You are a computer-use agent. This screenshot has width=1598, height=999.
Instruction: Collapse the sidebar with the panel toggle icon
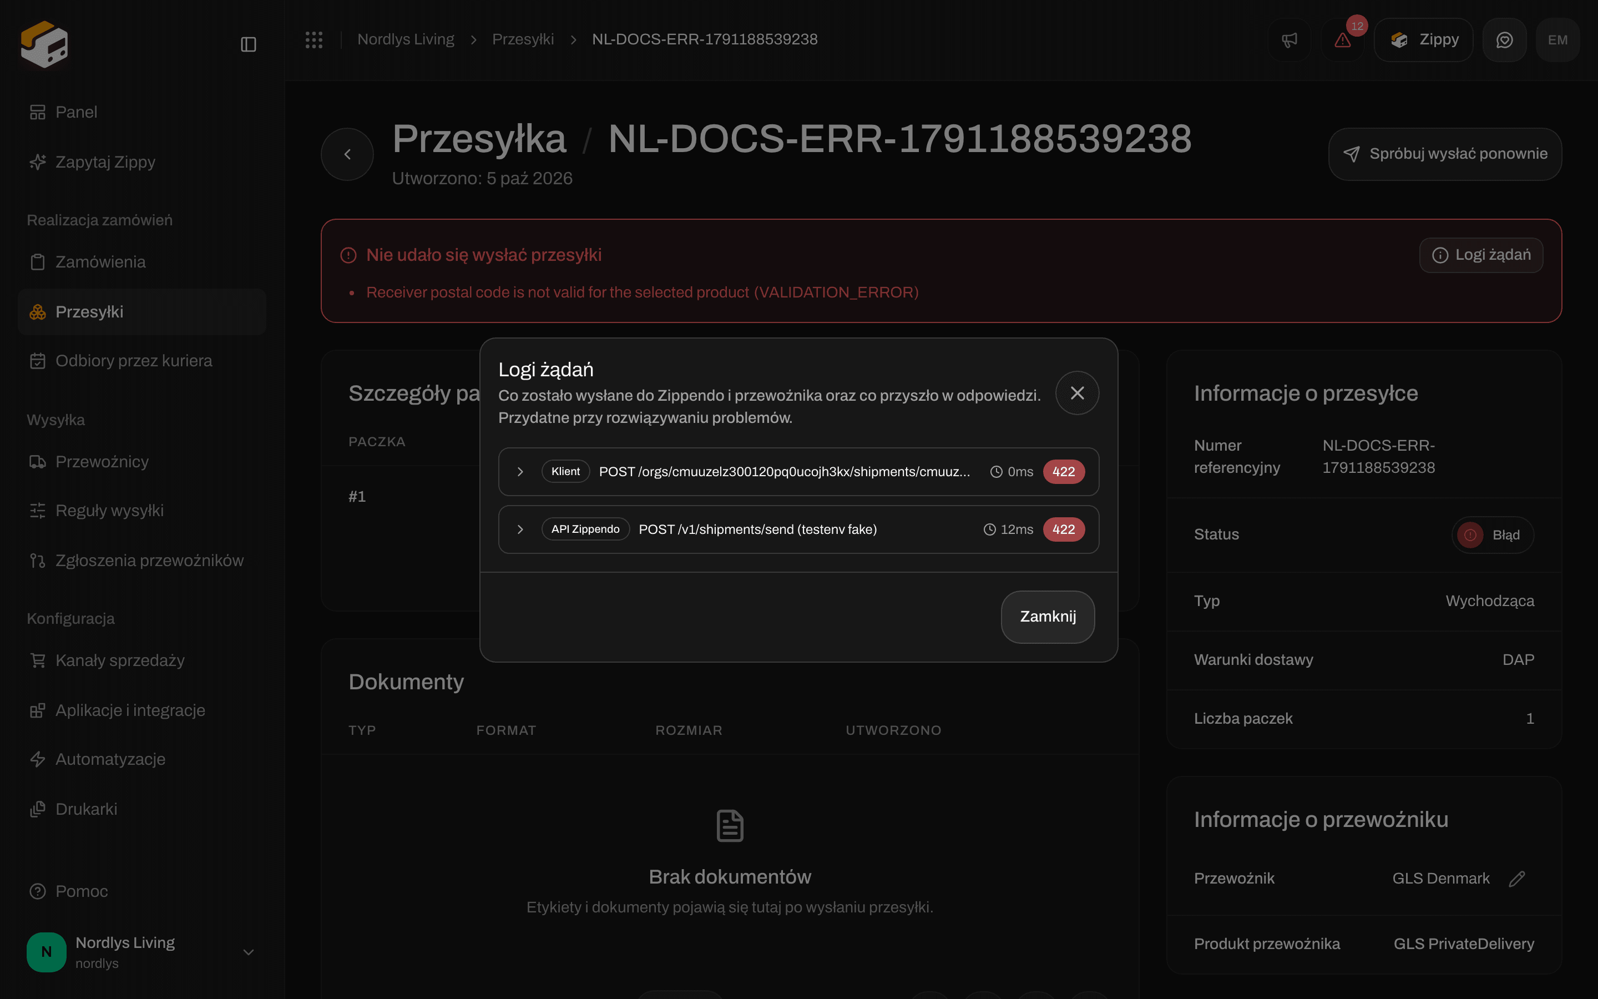pyautogui.click(x=248, y=44)
